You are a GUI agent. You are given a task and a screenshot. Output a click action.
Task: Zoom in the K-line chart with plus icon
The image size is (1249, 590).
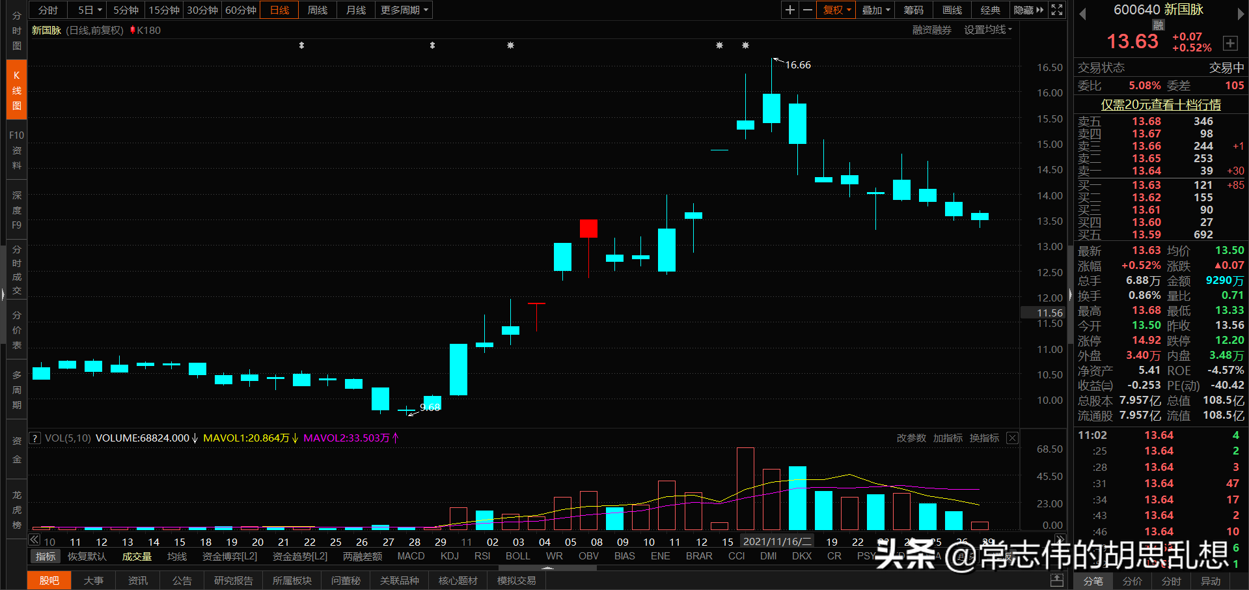(x=789, y=10)
